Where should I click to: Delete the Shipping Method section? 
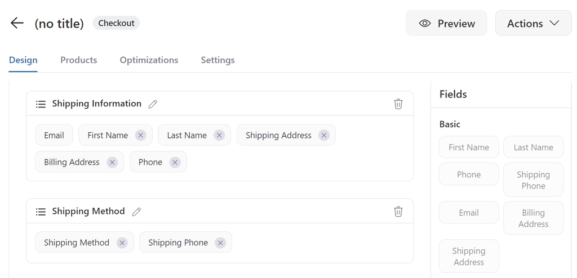click(x=398, y=211)
